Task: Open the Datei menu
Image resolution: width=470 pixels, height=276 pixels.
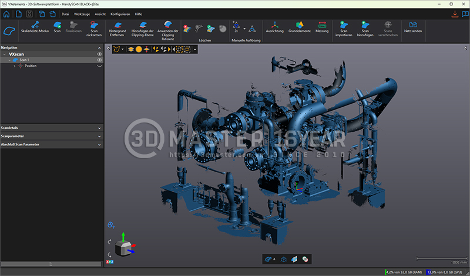Action: [x=65, y=14]
